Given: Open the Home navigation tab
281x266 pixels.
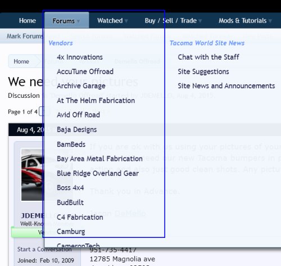Looking at the screenshot, I should (x=28, y=20).
